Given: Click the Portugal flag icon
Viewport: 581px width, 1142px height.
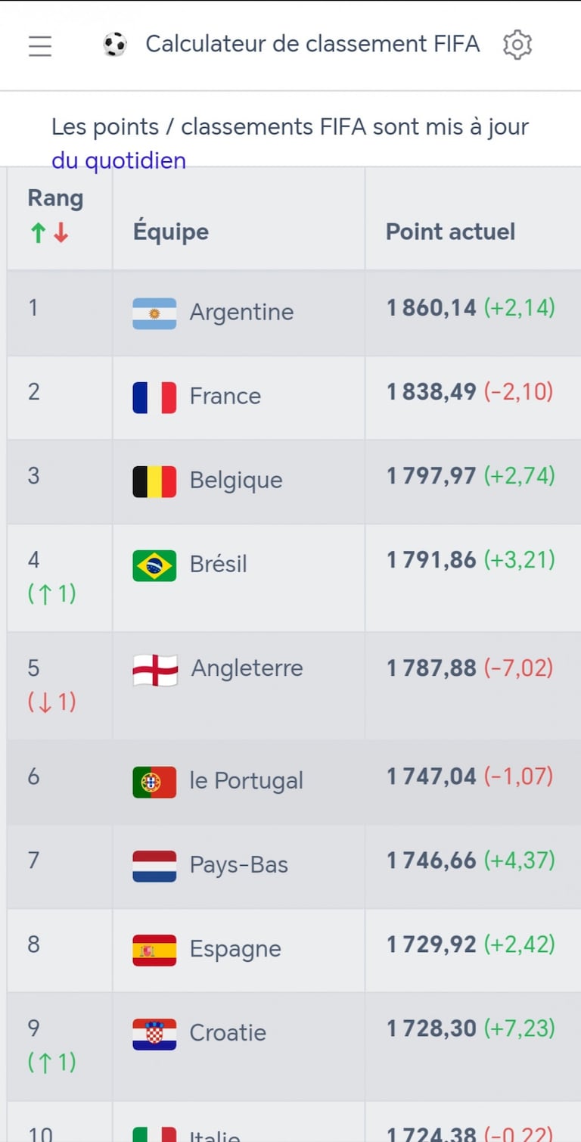Looking at the screenshot, I should [154, 782].
